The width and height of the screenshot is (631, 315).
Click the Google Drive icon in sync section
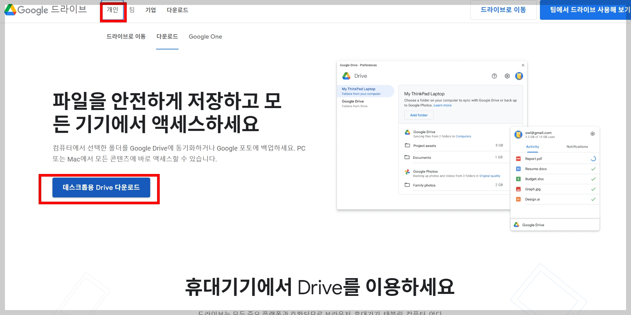[x=408, y=132]
